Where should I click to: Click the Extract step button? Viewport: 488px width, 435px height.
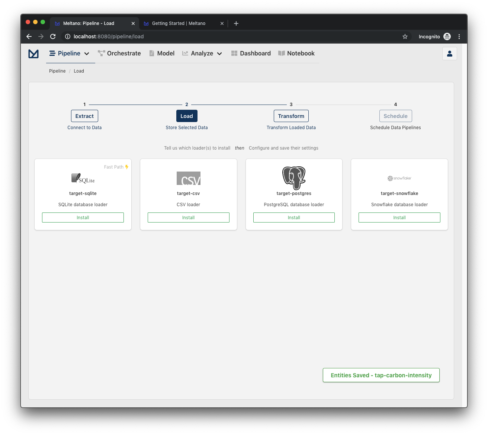click(84, 116)
